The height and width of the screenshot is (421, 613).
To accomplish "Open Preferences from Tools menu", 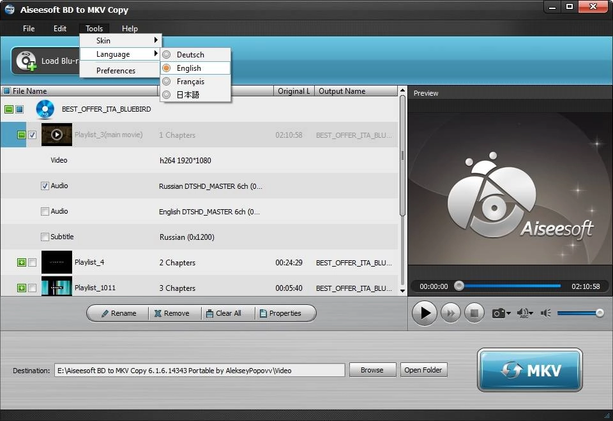I will point(119,71).
